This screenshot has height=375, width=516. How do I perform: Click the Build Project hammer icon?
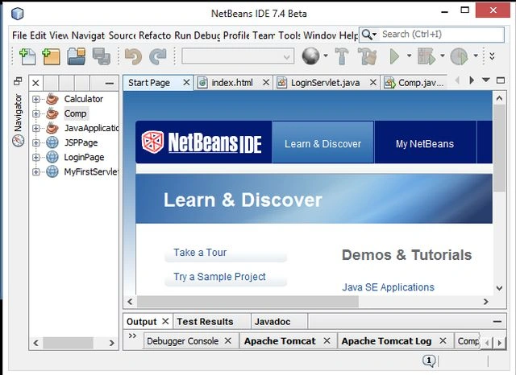tap(342, 56)
